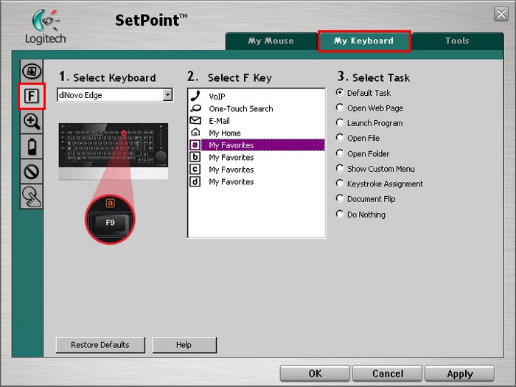This screenshot has height=387, width=516.
Task: Apply the settings
Action: click(x=460, y=374)
